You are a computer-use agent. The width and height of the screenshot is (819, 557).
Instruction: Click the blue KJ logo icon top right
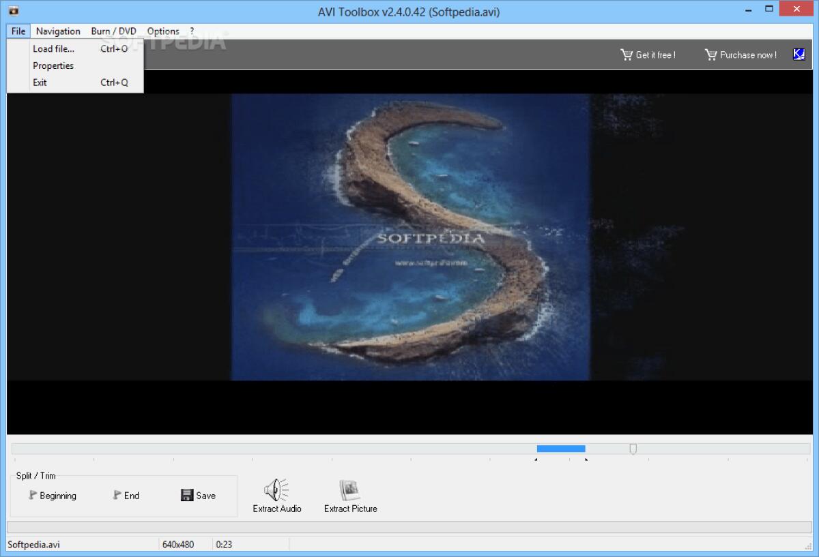coord(799,54)
